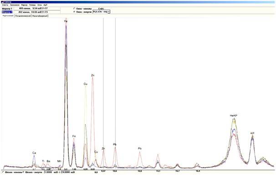Screen dimensions: 276x175
Task: Click the Pb label above the 12.6 peak
Action: tap(140, 149)
